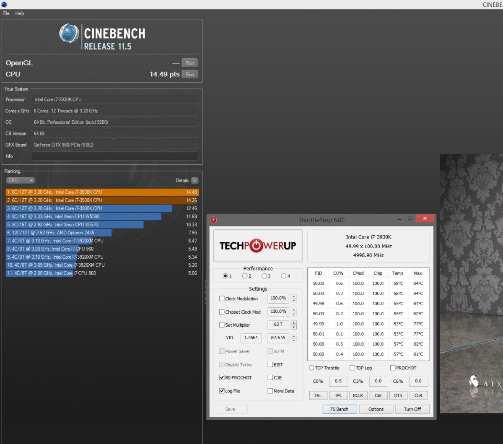
Task: Click the Turn Off button
Action: pyautogui.click(x=412, y=409)
